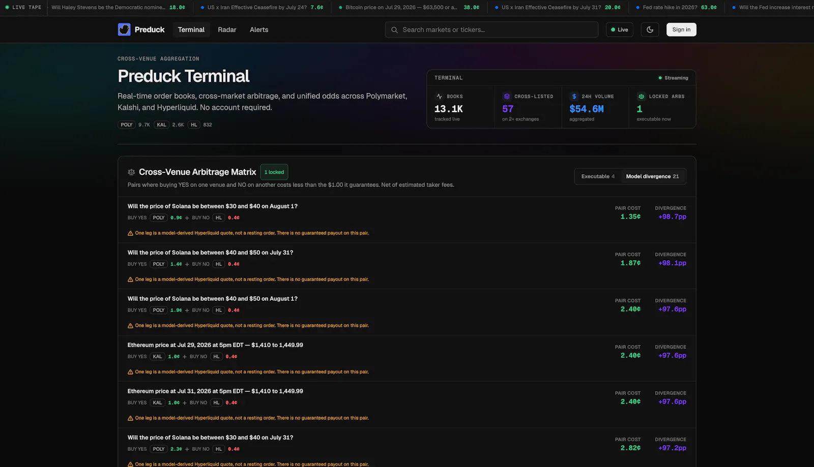Open market Solana between $30 and $40 August 1
814x467 pixels.
pos(213,206)
